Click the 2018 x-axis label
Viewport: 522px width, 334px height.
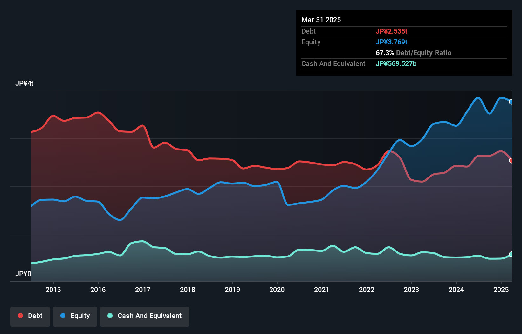(188, 290)
